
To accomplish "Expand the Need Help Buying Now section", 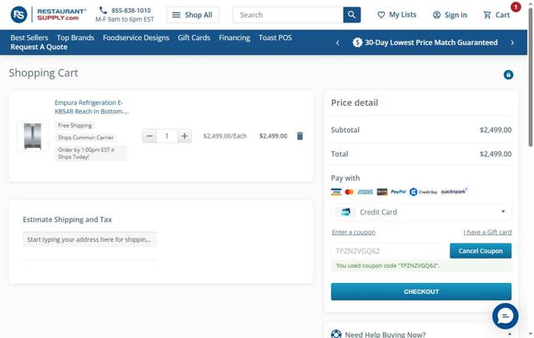I will 421,334.
